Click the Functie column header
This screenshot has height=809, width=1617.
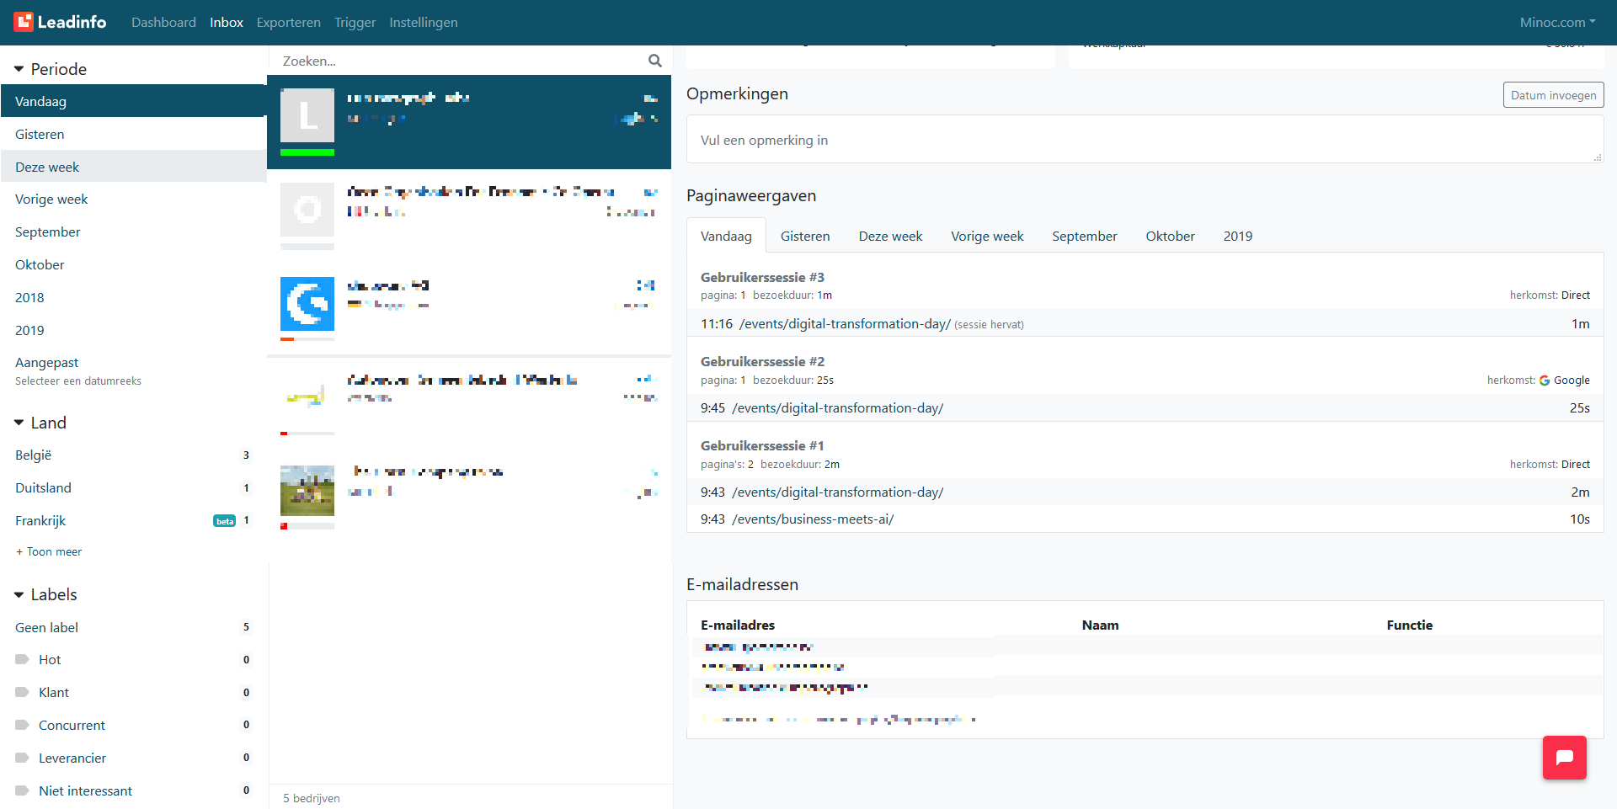(x=1409, y=625)
